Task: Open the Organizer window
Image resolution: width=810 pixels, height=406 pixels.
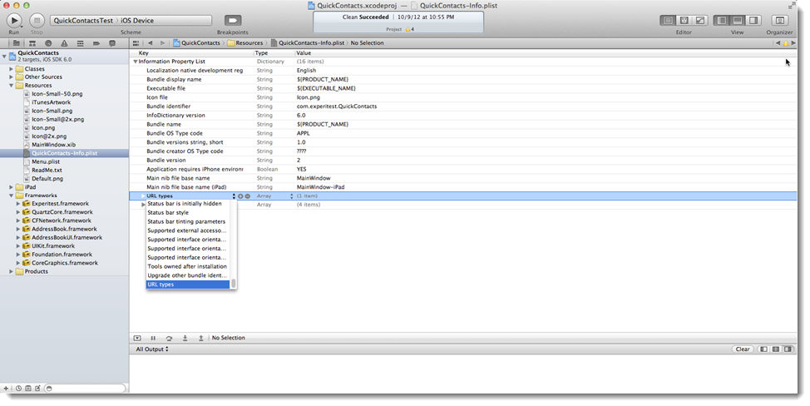Action: pyautogui.click(x=783, y=20)
